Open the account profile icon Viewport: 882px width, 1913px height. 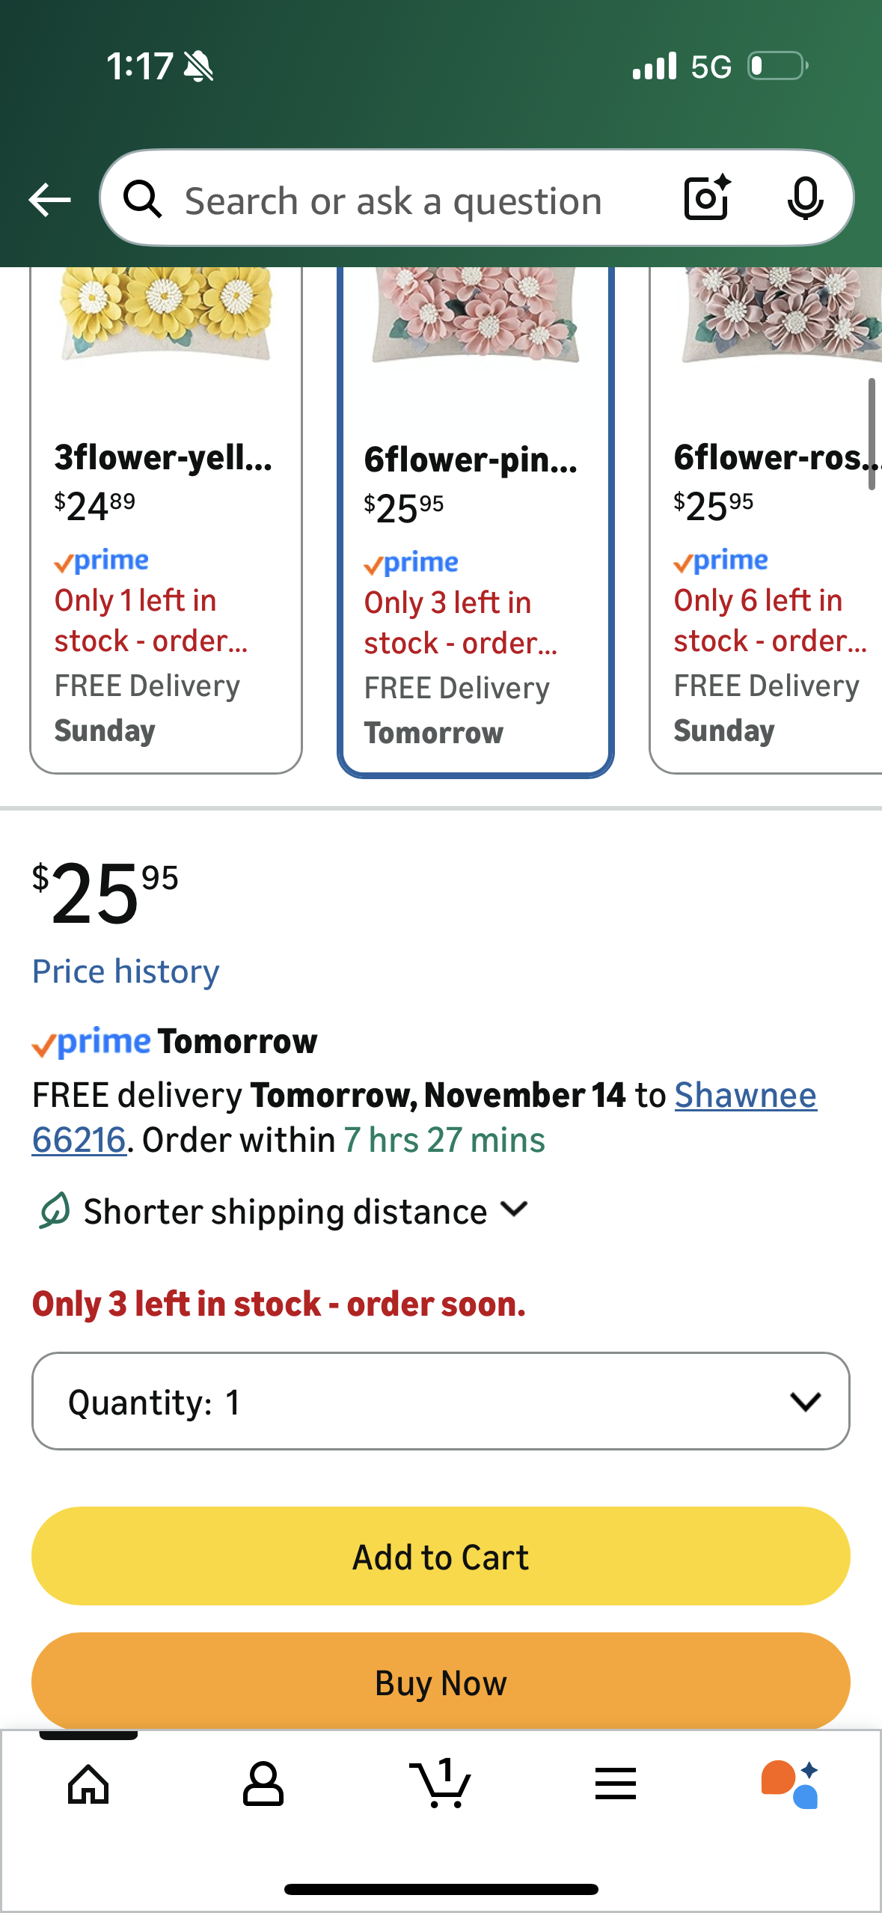click(263, 1784)
